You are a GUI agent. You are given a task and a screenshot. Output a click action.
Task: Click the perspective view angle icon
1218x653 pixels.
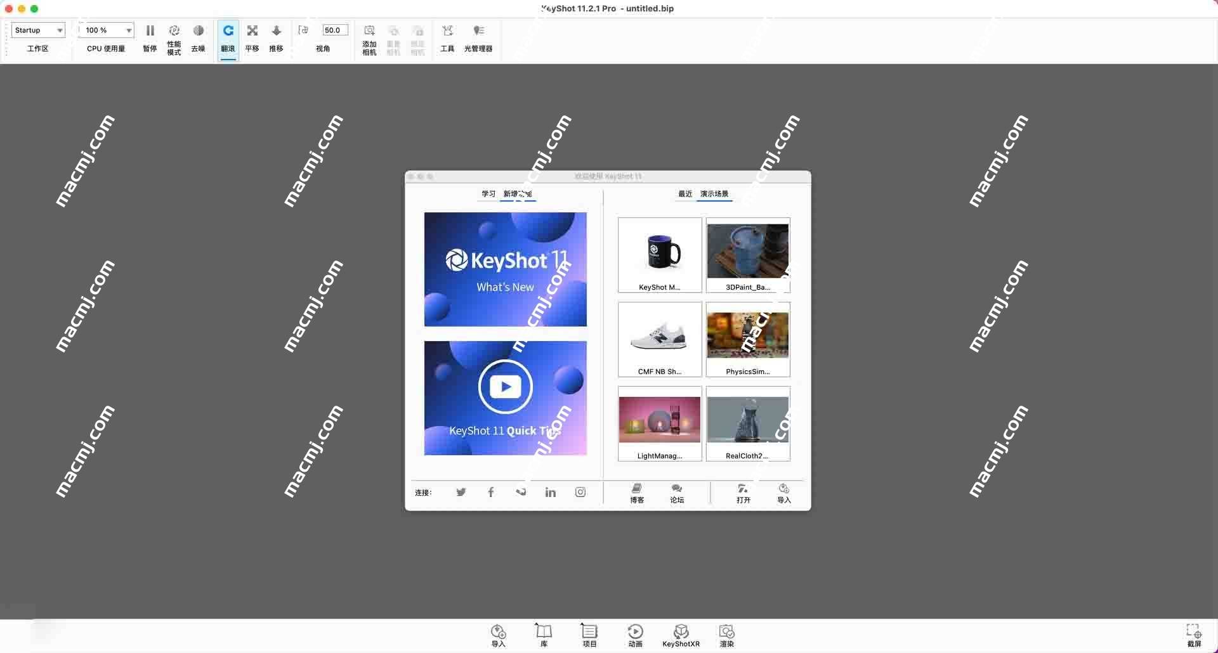coord(303,30)
